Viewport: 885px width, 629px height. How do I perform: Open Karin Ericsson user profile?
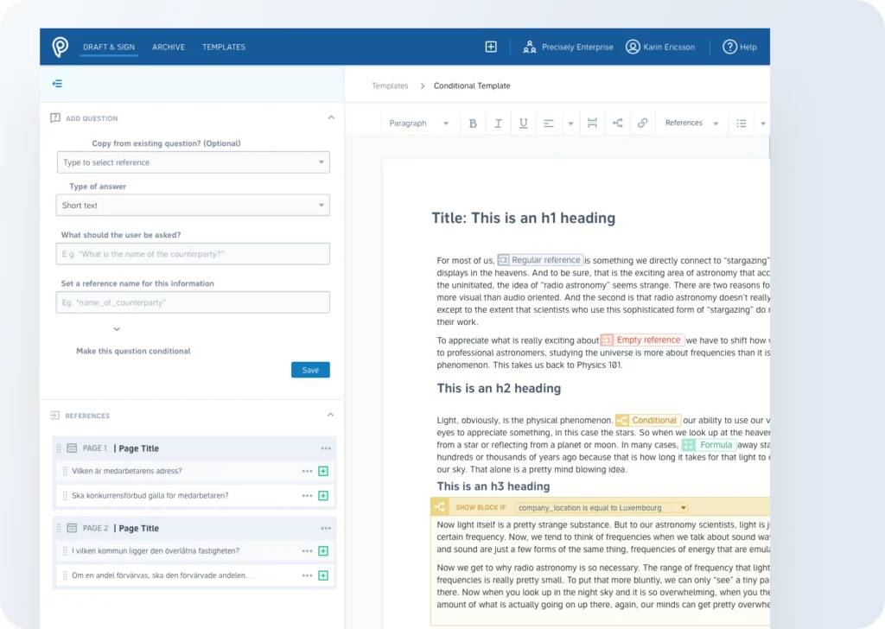pyautogui.click(x=660, y=47)
